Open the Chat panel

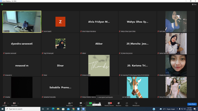81,104
